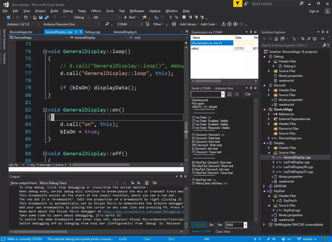Select Led7x4Display.cpp in Solution Explorer
The width and height of the screenshot is (332, 242).
tap(297, 162)
